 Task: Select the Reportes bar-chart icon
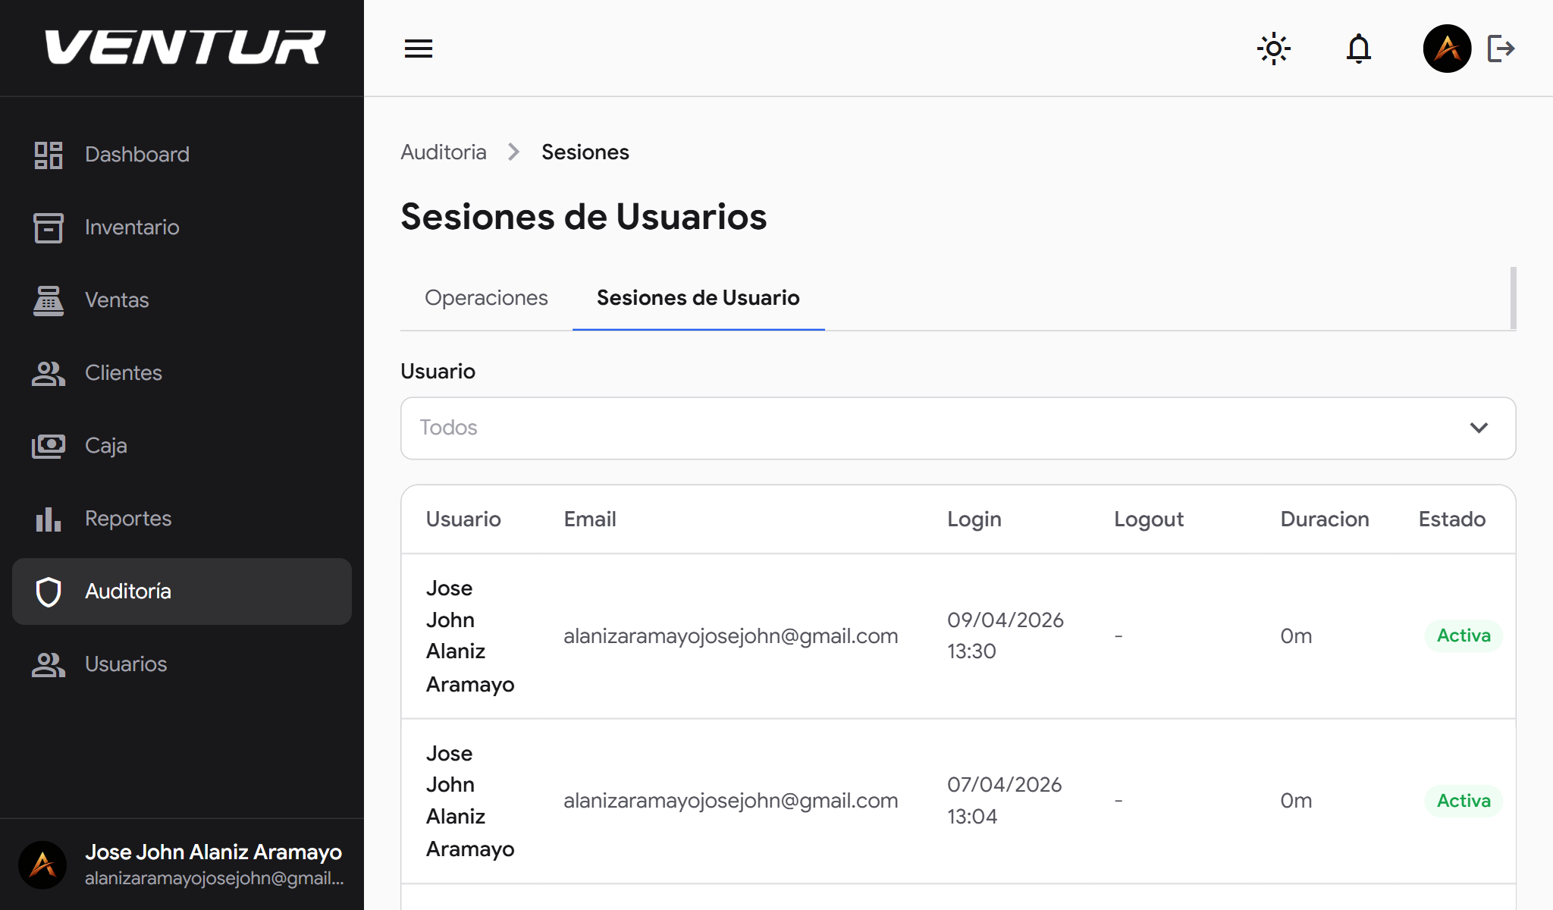[x=48, y=518]
